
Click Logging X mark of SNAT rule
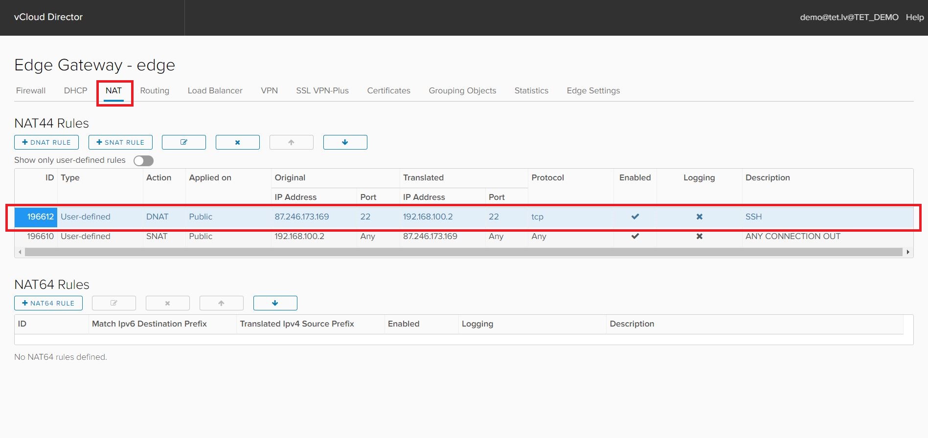[x=700, y=236]
